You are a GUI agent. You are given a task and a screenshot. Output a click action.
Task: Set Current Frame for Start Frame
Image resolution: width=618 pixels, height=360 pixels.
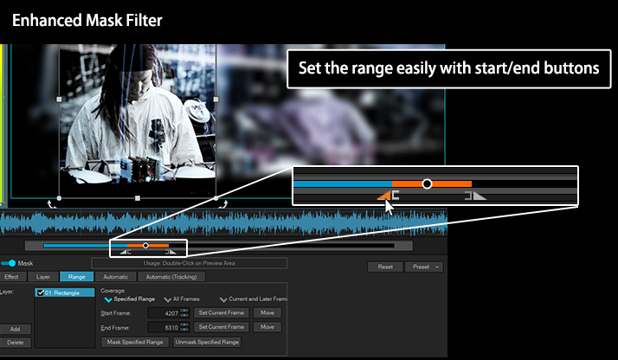click(222, 312)
